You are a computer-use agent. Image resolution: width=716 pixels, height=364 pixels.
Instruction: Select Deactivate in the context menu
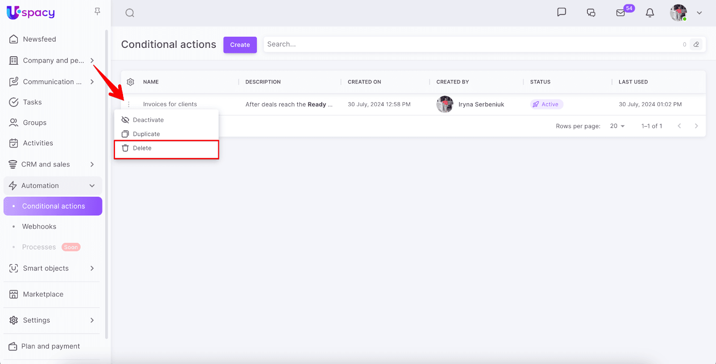coord(148,120)
